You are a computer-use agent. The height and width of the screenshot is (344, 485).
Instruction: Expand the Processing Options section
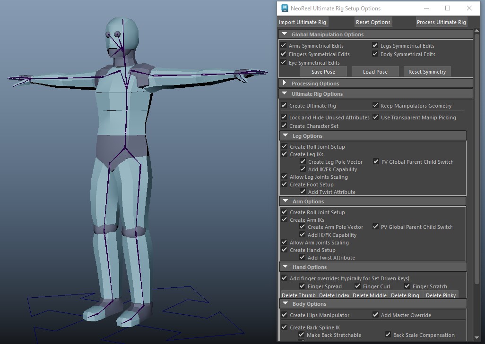pyautogui.click(x=285, y=84)
